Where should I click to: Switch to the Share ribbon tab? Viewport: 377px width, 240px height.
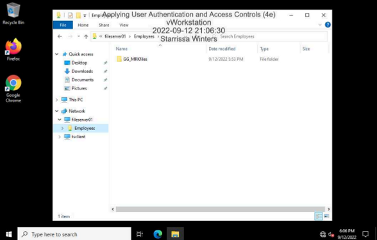(104, 25)
